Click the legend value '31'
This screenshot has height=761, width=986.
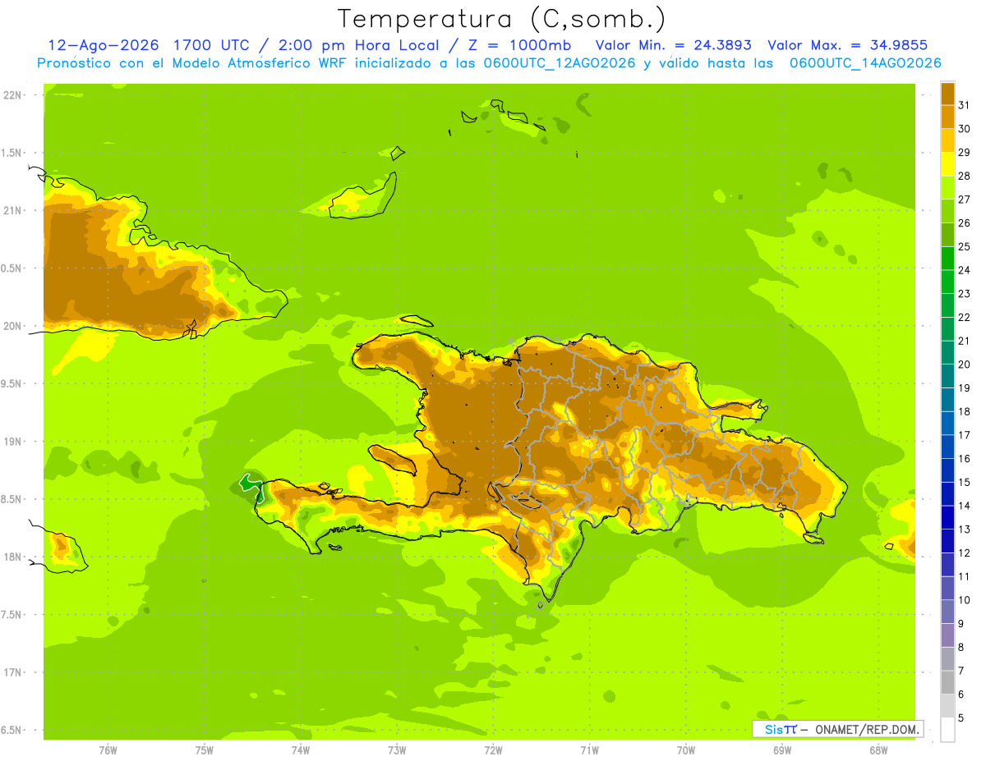(965, 105)
